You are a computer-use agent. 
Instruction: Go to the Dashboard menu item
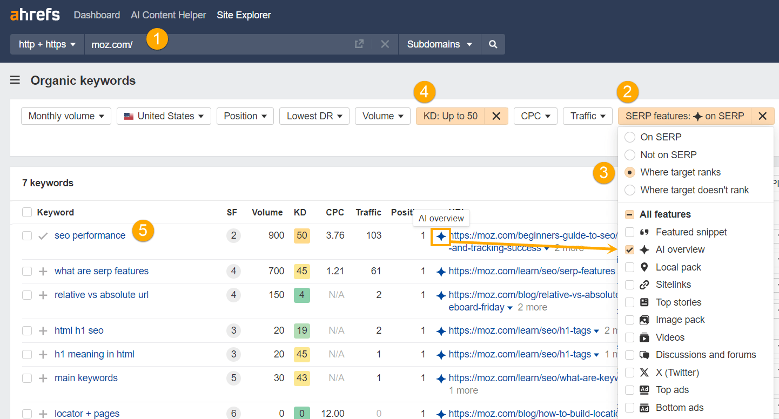[97, 15]
